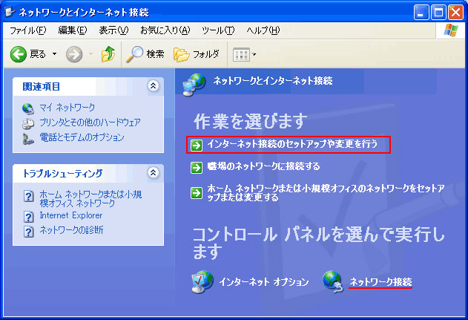
Task: Click the My Network globe icon
Action: click(x=28, y=108)
